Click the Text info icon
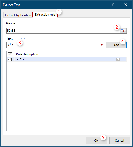Viewport: 133px width, 147px height. click(x=23, y=38)
